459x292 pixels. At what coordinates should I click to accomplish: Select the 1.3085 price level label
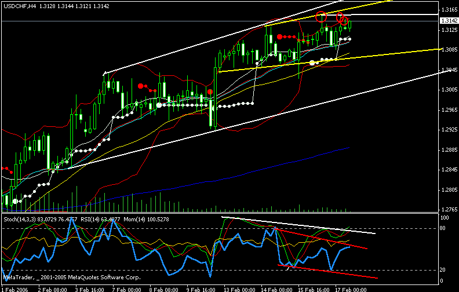tap(449, 50)
